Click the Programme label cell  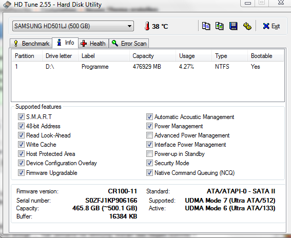(x=95, y=67)
